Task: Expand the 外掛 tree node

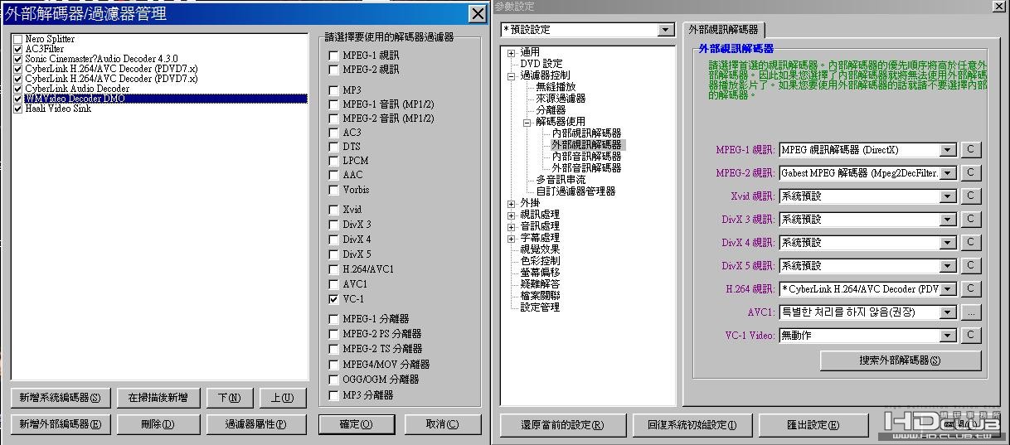Action: [x=512, y=203]
